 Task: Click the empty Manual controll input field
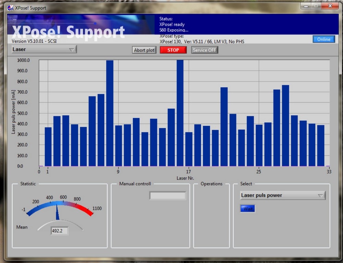[x=168, y=196]
